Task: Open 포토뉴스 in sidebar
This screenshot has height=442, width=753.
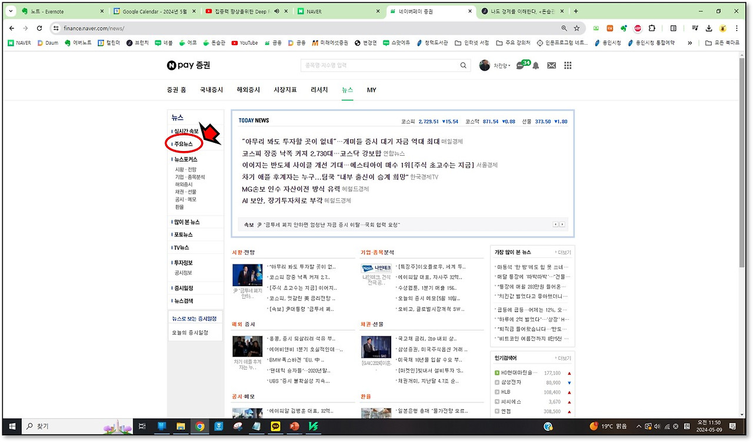Action: tap(182, 235)
